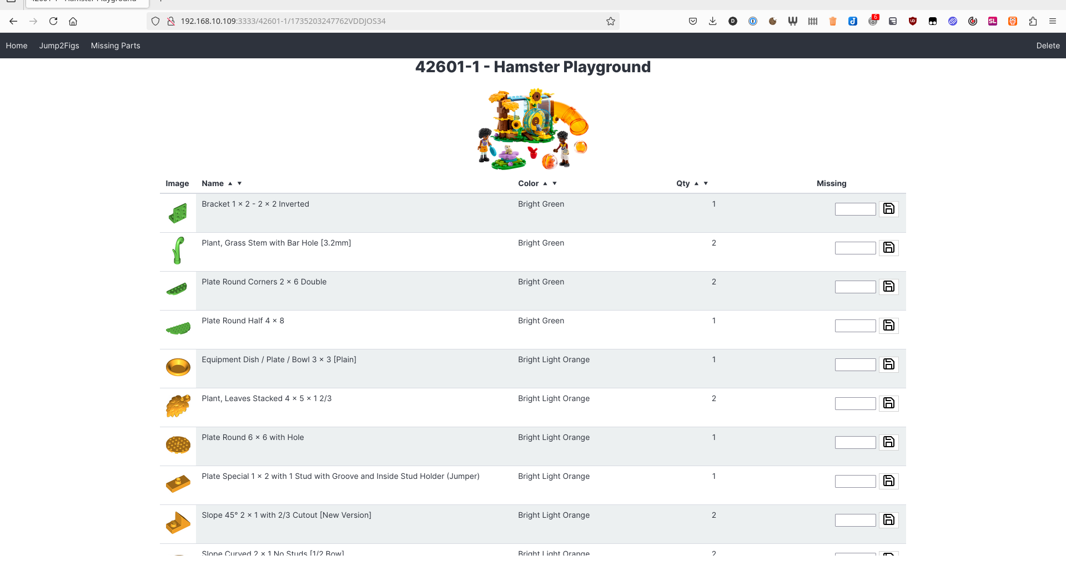Focus missing input for Plant, Leaves Stacked
The width and height of the screenshot is (1066, 570).
[x=855, y=403]
